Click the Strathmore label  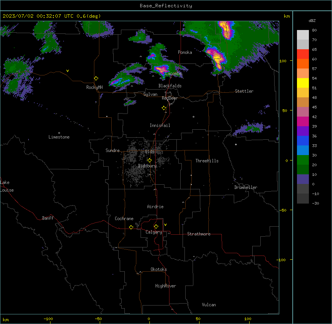tap(199, 234)
